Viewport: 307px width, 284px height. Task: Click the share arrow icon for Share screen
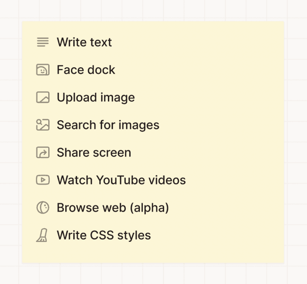(x=43, y=152)
